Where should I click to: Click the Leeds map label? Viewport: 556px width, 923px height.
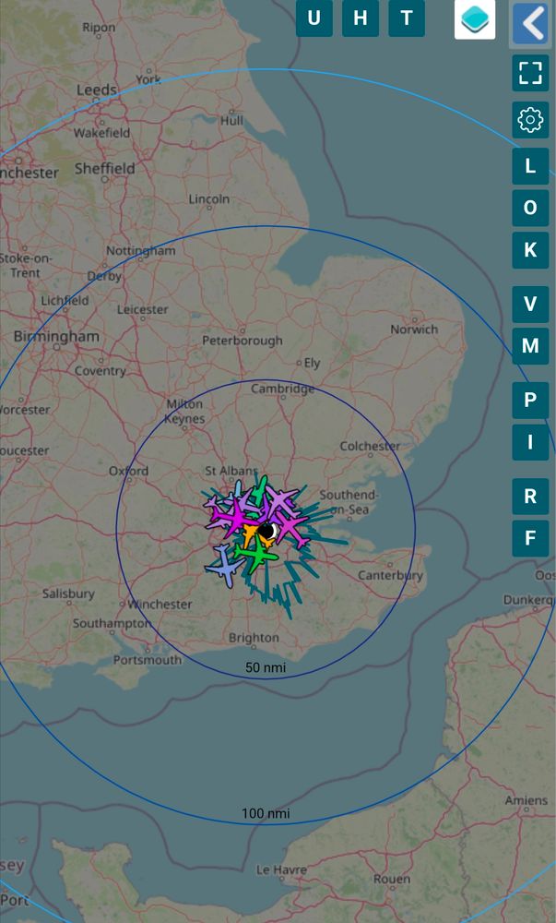coord(97,90)
